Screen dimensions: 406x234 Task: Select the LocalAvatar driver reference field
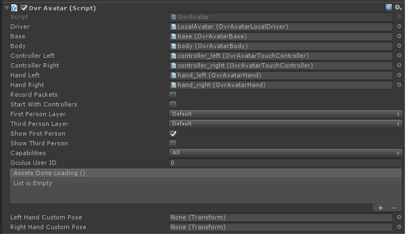pyautogui.click(x=281, y=26)
